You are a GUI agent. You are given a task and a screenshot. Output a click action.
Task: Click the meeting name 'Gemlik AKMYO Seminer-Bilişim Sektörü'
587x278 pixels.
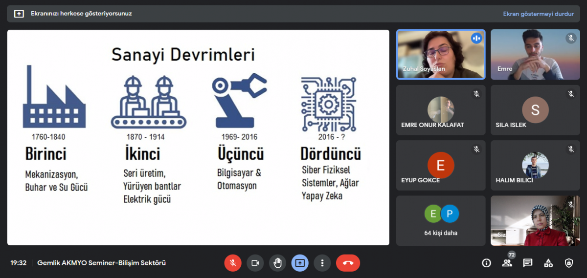pyautogui.click(x=102, y=263)
